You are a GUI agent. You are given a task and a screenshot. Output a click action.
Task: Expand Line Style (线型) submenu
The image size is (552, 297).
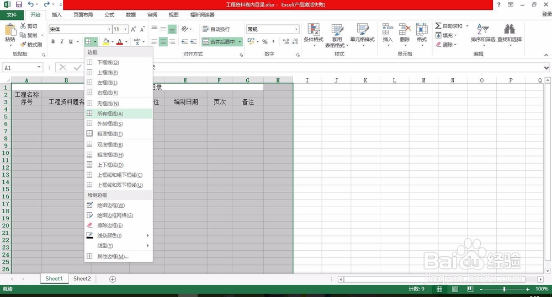coord(147,246)
